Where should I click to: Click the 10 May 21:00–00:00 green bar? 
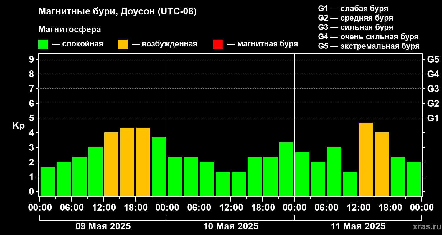(286, 169)
